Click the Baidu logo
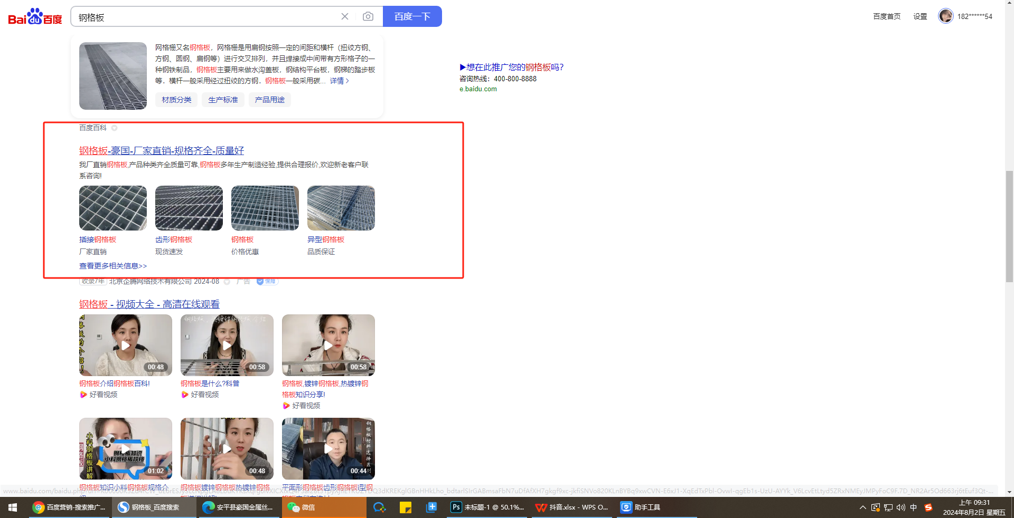This screenshot has width=1014, height=518. 35,17
